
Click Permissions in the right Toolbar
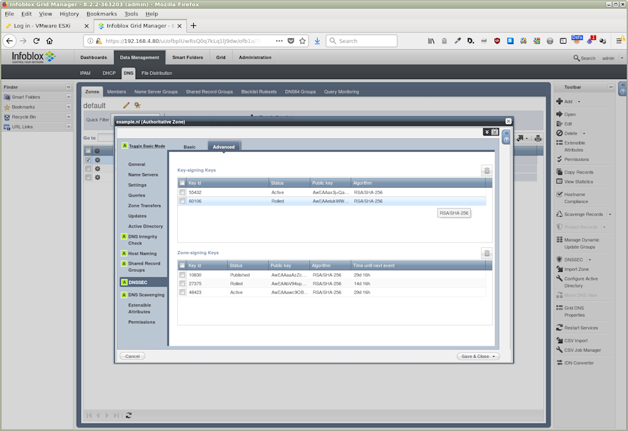576,159
